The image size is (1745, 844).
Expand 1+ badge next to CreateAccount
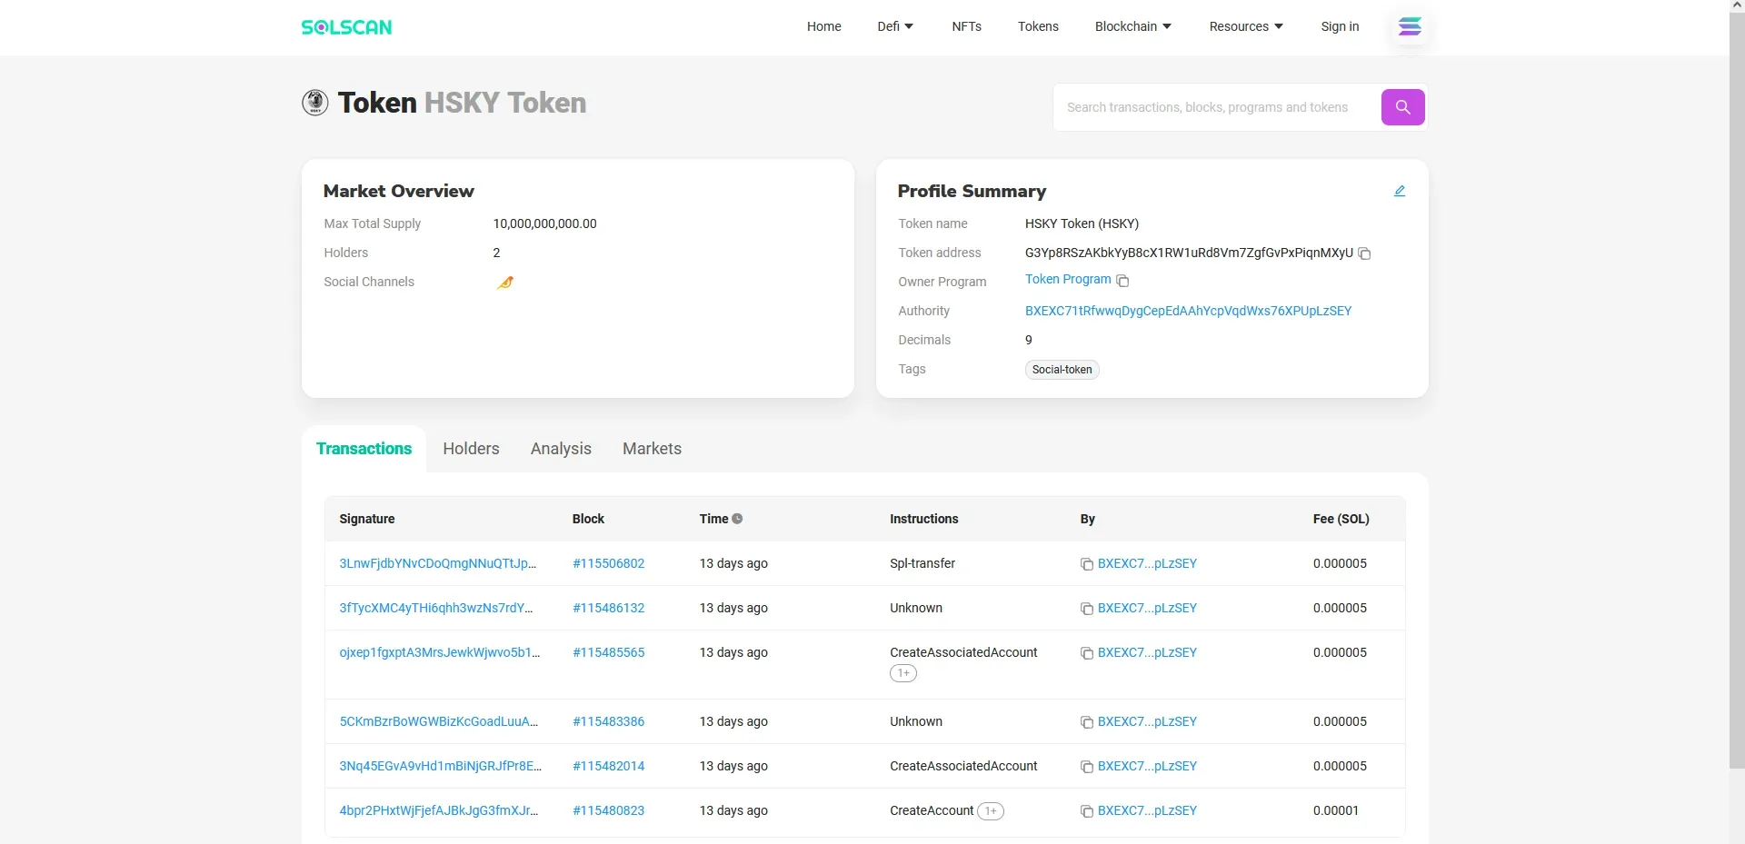click(x=991, y=811)
